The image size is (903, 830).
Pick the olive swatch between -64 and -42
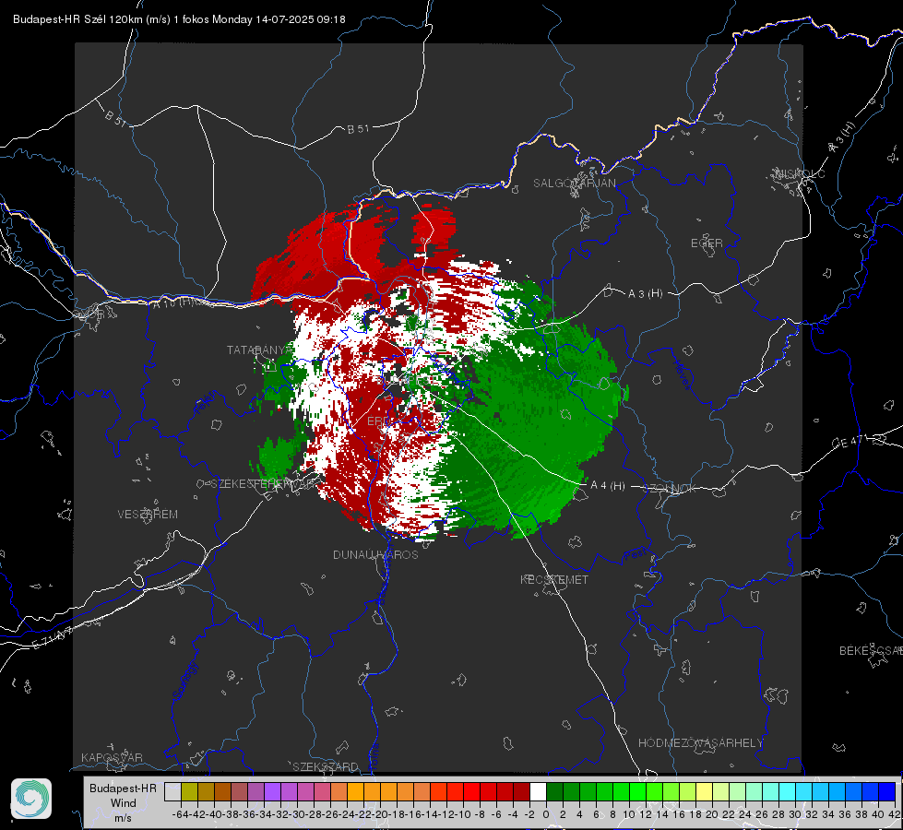[x=189, y=791]
